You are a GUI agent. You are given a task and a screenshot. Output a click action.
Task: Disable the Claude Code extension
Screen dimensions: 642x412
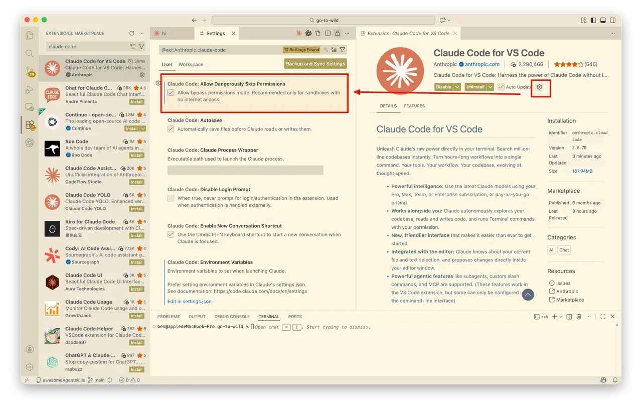tap(444, 87)
